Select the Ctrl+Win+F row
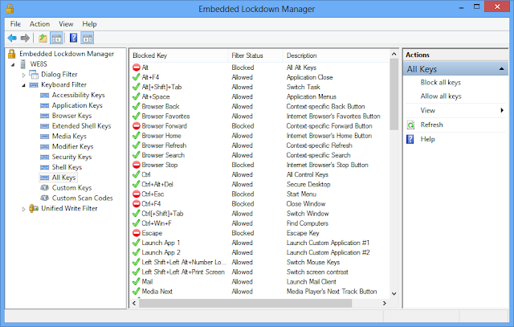 pos(259,223)
